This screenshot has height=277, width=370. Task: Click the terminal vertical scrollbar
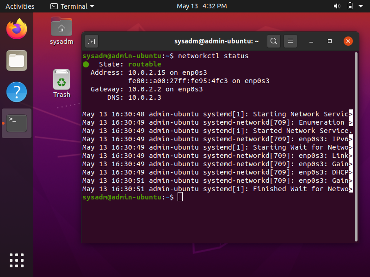tap(356, 138)
